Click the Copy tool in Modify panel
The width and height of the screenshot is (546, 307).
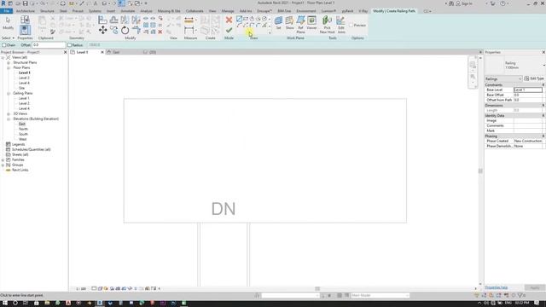coord(113,31)
